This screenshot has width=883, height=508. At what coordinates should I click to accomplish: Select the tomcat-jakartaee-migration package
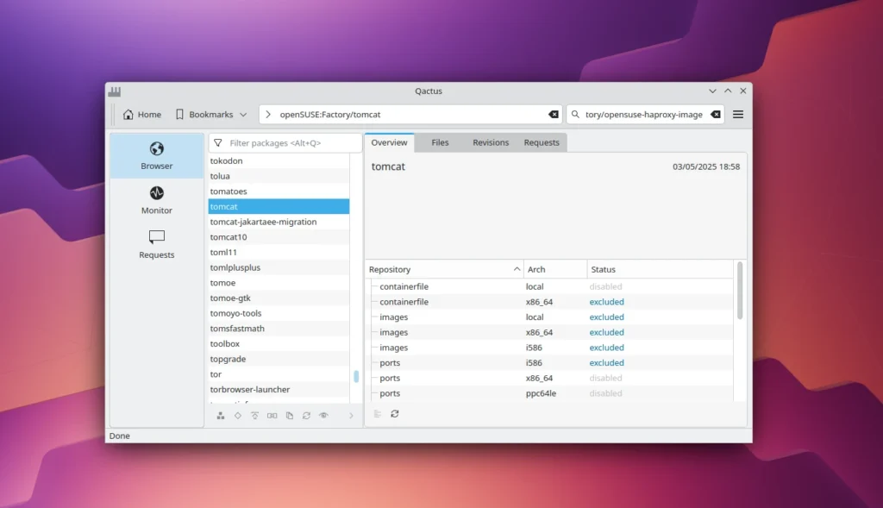pos(279,222)
